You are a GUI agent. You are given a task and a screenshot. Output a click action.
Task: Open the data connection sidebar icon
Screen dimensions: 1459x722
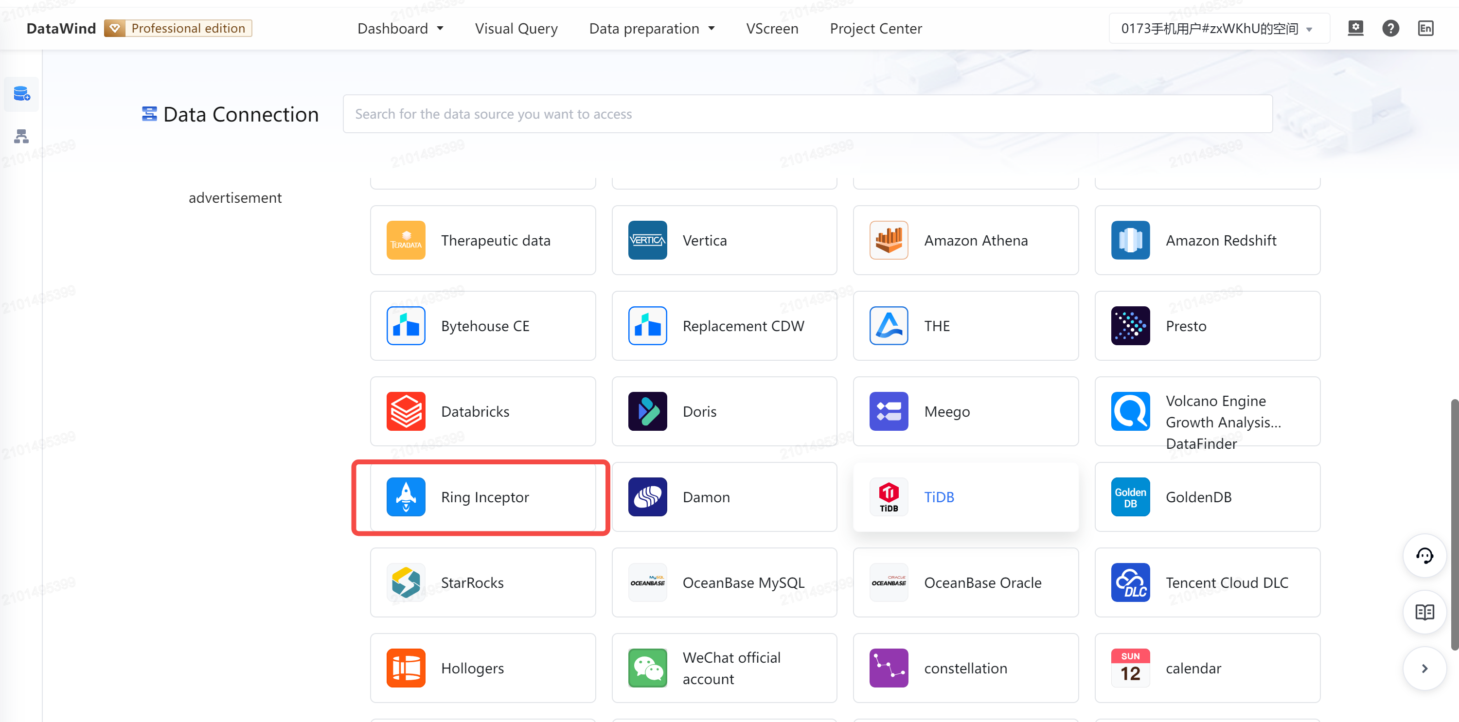pyautogui.click(x=21, y=93)
